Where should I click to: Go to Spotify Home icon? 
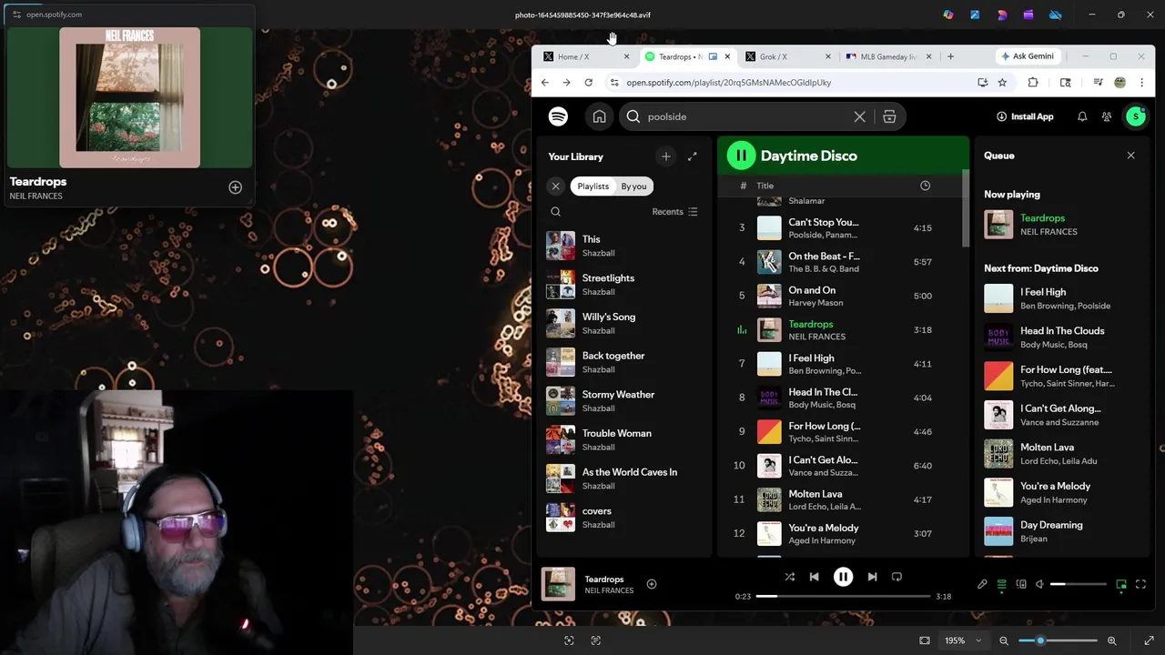[599, 116]
